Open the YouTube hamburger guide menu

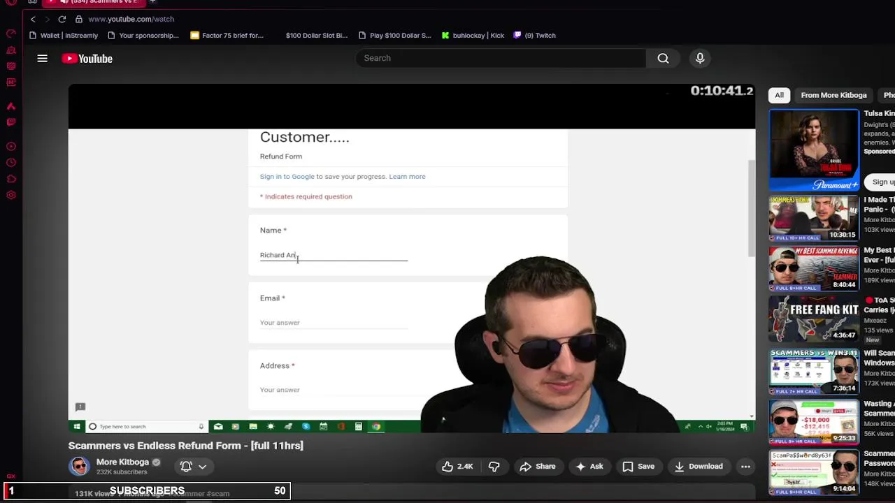tap(43, 59)
